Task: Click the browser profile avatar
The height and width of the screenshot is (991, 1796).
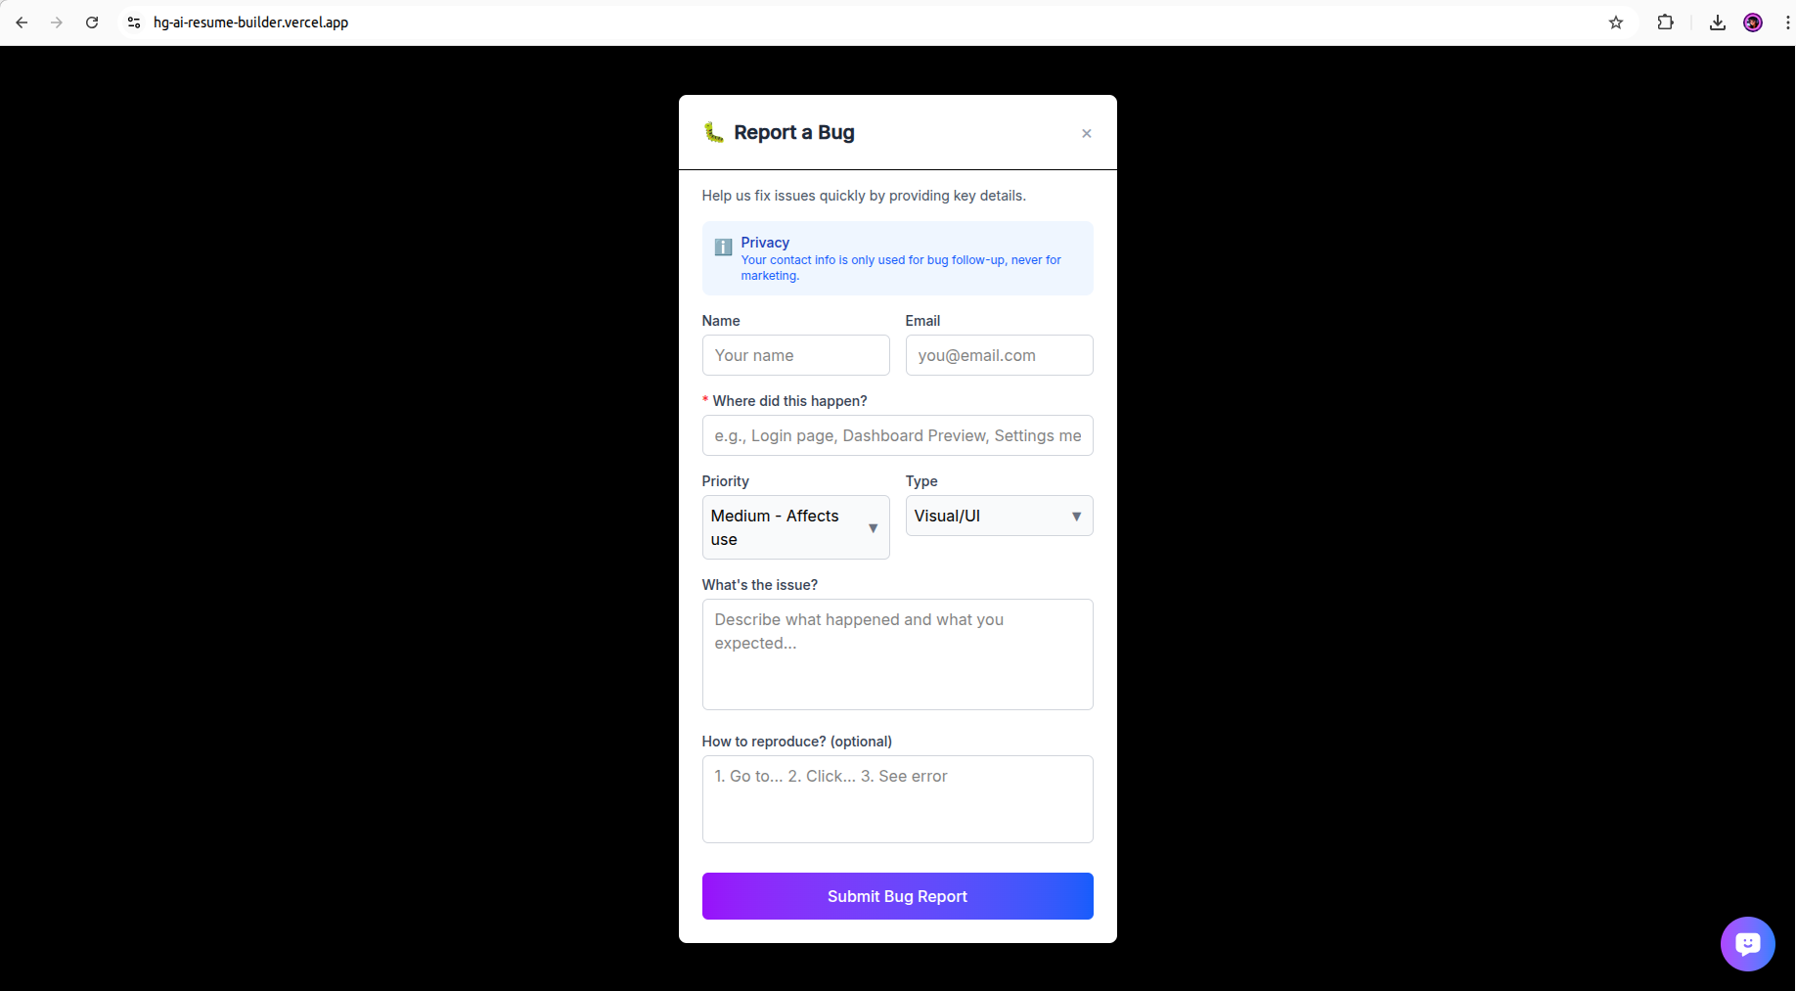Action: [x=1753, y=23]
